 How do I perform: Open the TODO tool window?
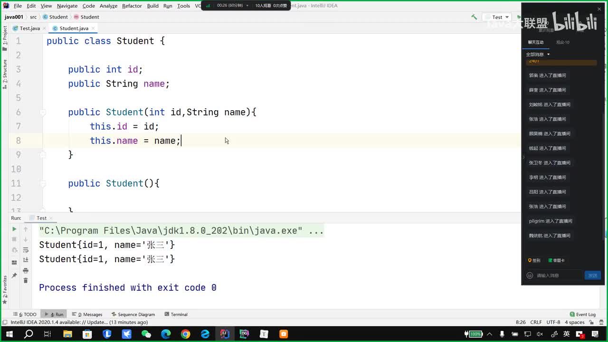[x=25, y=314]
